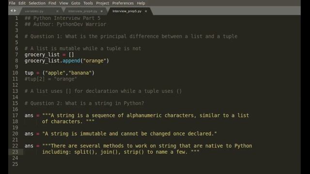The height and width of the screenshot is (174, 310).
Task: Click the "Python Interview Part 5" comment
Action: (x=62, y=18)
